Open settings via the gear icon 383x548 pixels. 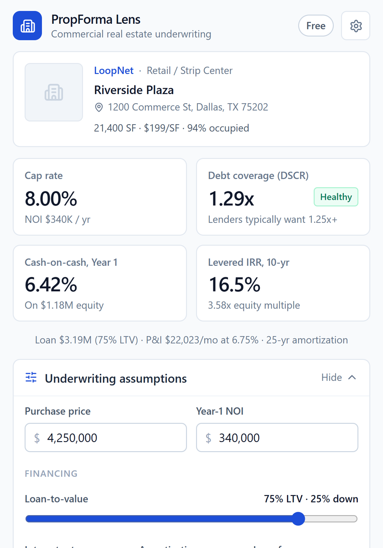[356, 26]
